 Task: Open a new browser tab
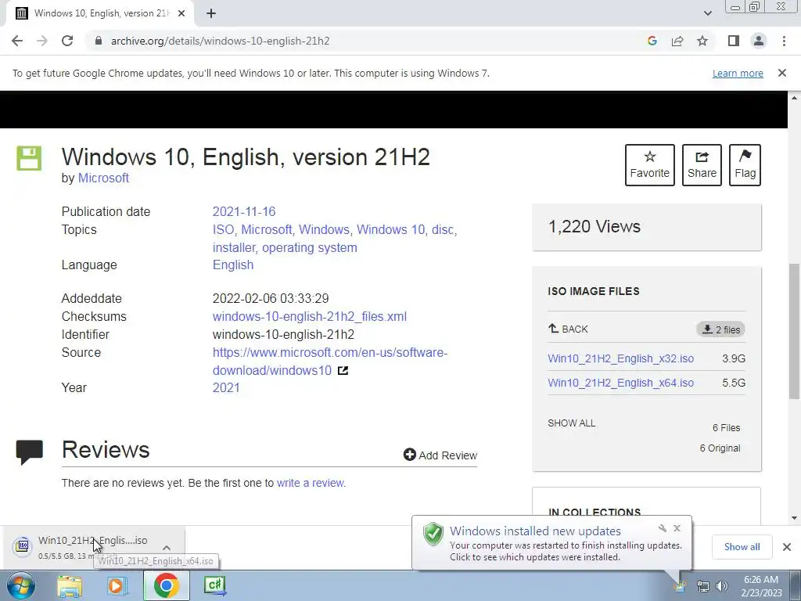(211, 13)
